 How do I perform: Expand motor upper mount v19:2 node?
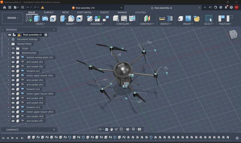pos(8,94)
